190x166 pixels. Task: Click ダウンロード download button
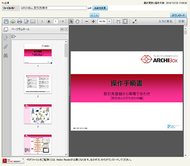pos(178,15)
